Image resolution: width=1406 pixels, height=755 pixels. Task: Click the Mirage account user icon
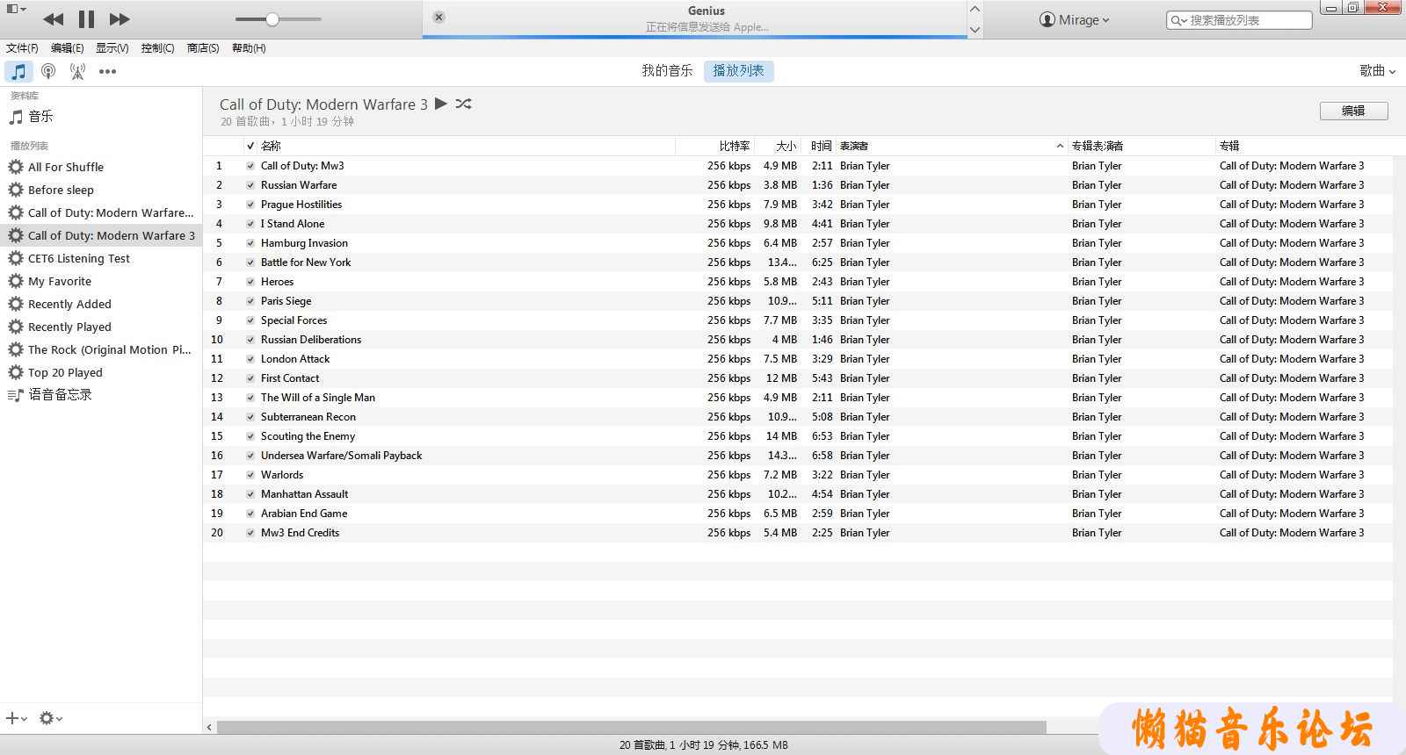1047,19
